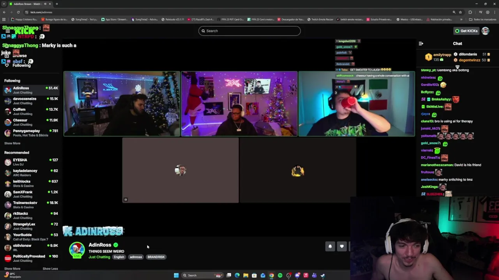Reload the page with browser refresh icon
Viewport: 499px width, 280px height.
tap(18, 12)
